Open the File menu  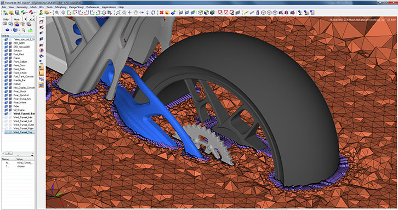[4, 7]
